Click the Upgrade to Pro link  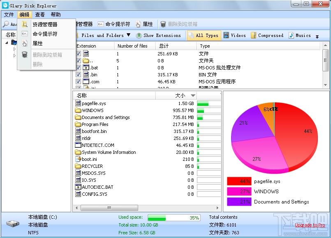[x=310, y=225]
